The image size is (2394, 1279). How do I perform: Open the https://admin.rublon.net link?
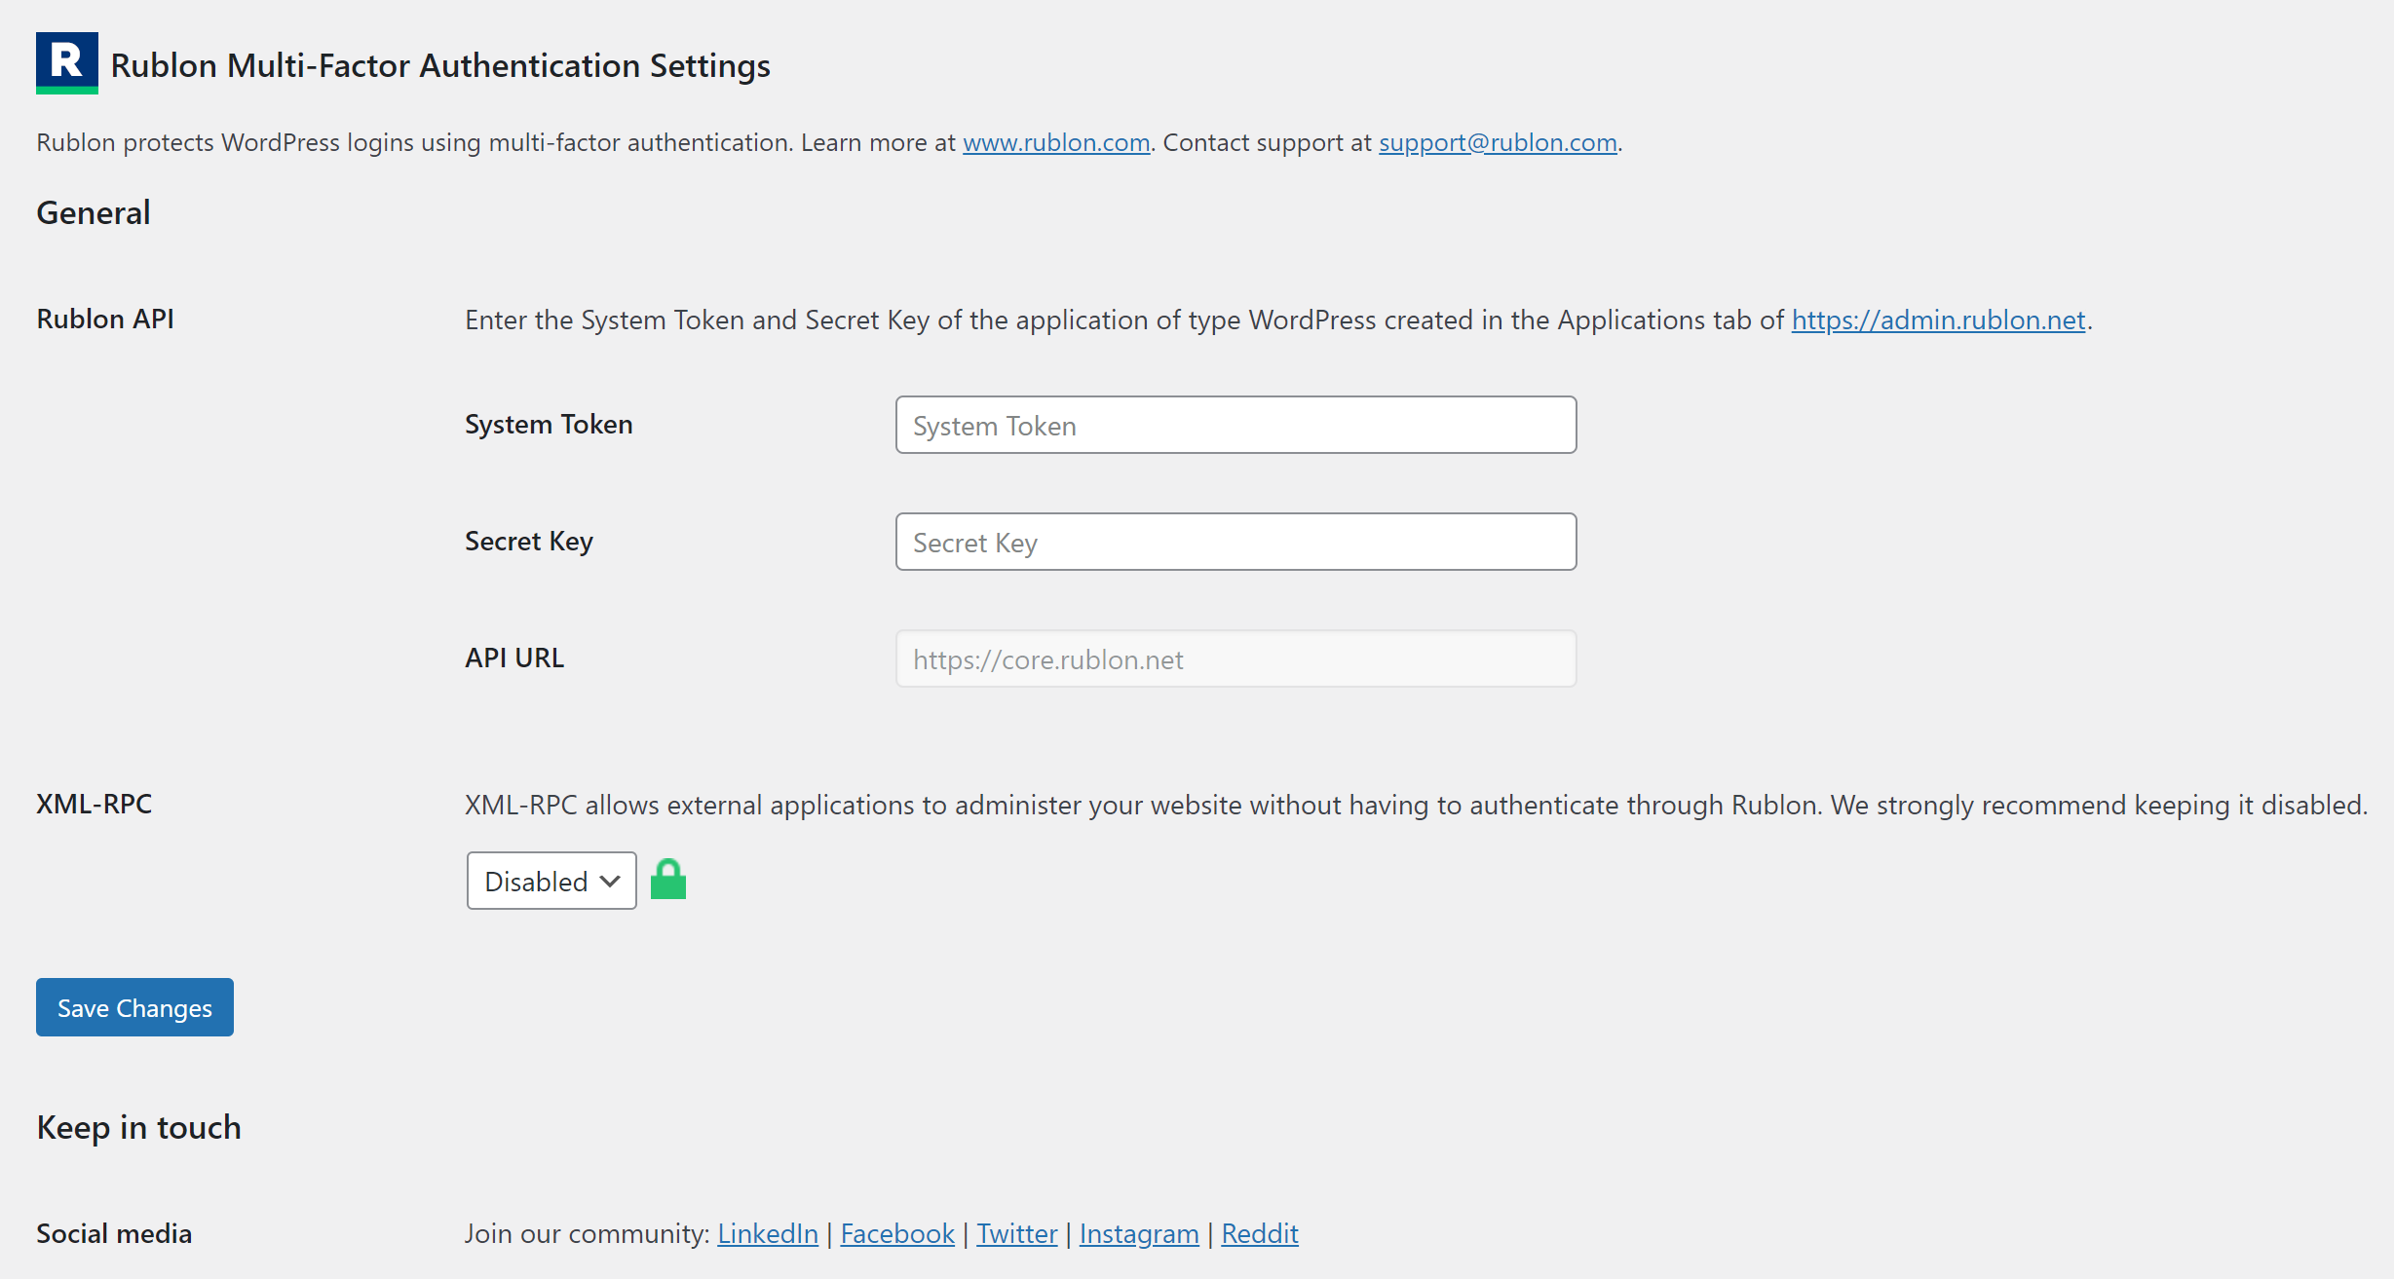[1938, 320]
